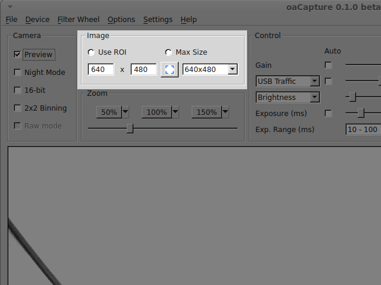Click the zoom level slider handle
The height and width of the screenshot is (285, 381).
pyautogui.click(x=130, y=128)
